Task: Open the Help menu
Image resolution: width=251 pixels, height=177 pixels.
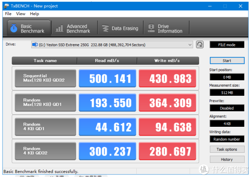Action: click(x=34, y=14)
